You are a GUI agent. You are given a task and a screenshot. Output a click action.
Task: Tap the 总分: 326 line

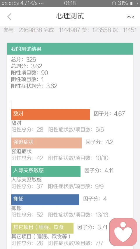pyautogui.click(x=24, y=60)
